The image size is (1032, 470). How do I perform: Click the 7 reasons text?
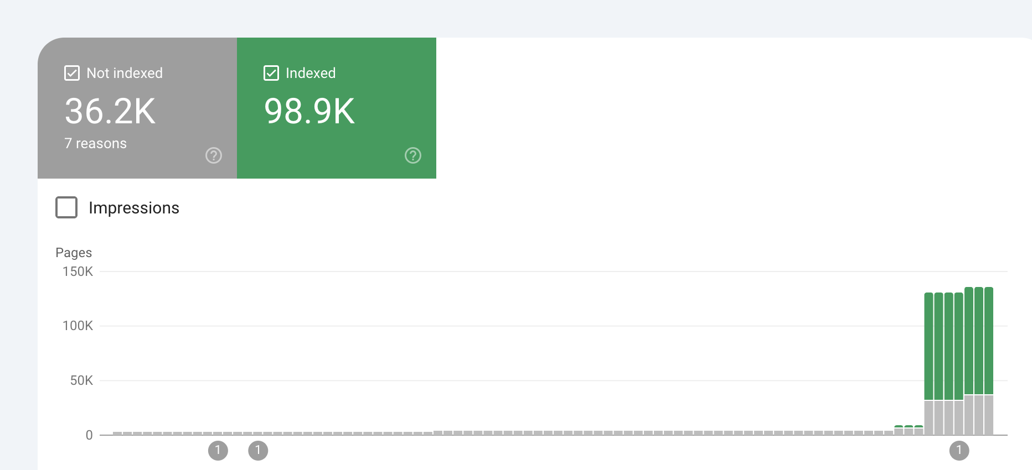[96, 144]
